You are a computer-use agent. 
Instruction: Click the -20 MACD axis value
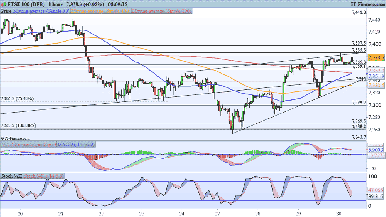pyautogui.click(x=372, y=168)
